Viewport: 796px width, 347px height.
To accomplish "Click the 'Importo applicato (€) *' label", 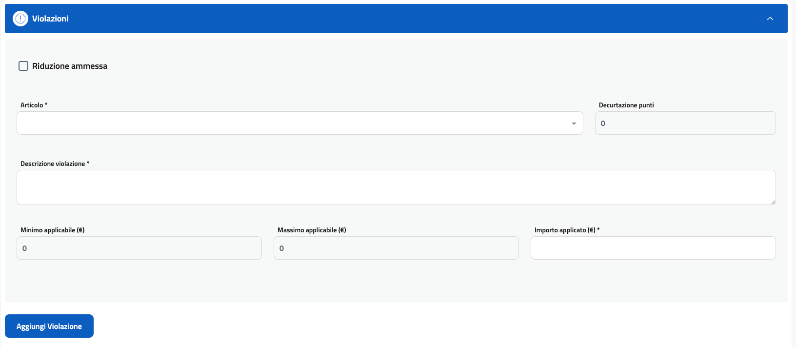I will (567, 230).
